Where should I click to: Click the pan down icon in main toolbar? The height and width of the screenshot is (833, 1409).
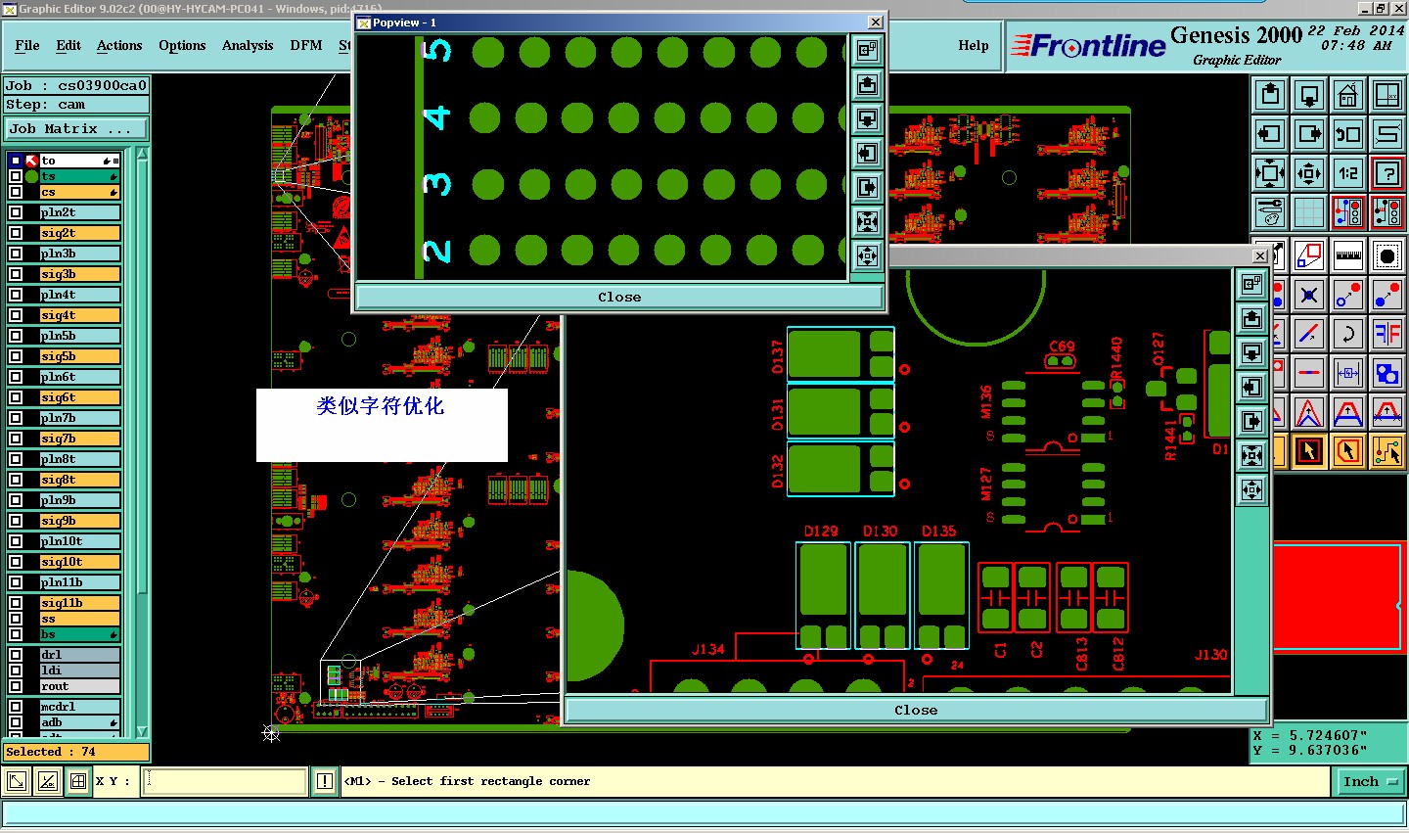[x=1309, y=95]
